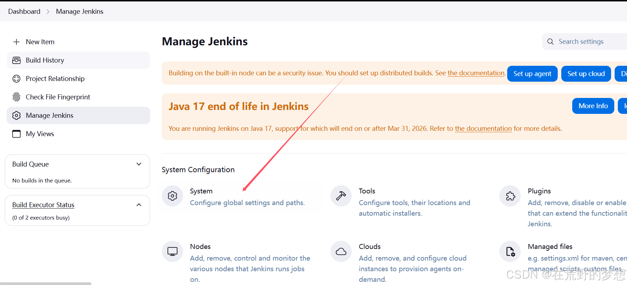Click the Manage Jenkins breadcrumb

(x=80, y=11)
